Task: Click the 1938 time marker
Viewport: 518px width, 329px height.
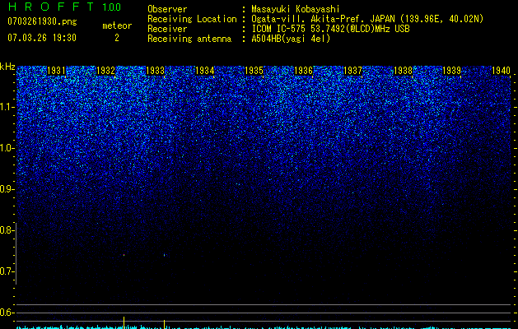Action: (403, 71)
